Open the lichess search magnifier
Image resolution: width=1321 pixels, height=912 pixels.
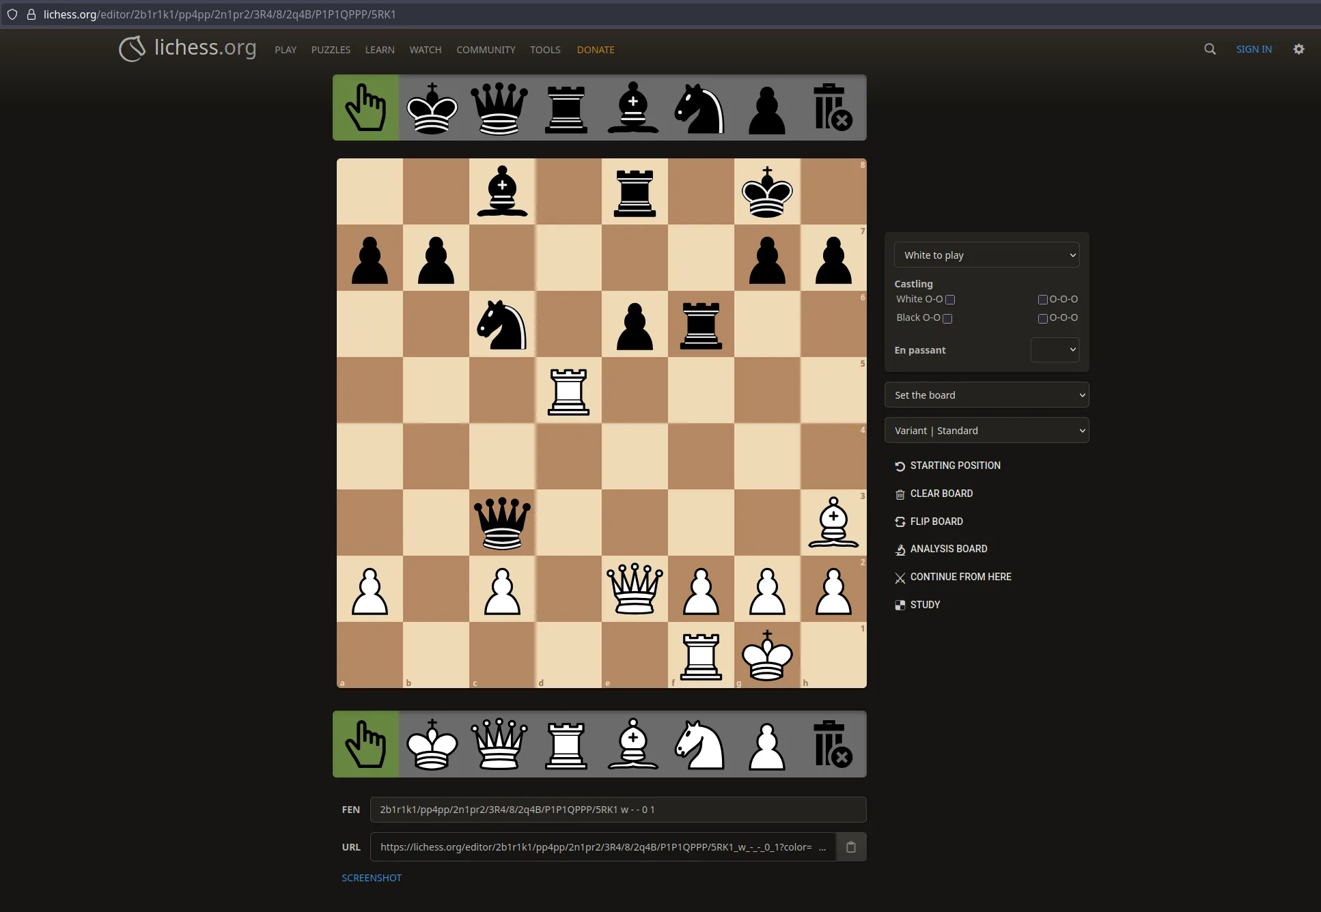1210,49
